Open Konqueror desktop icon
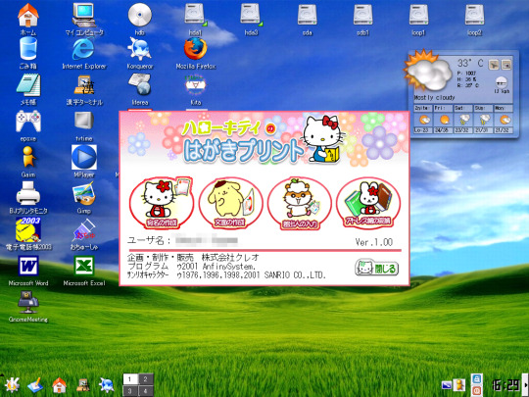The width and height of the screenshot is (529, 397). point(140,53)
